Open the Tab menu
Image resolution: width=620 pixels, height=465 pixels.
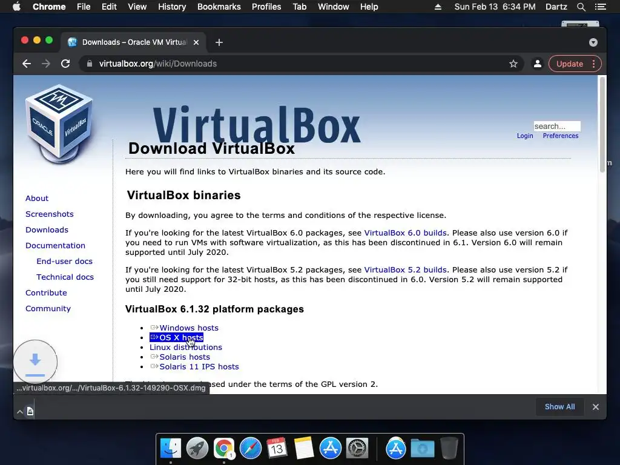pyautogui.click(x=299, y=7)
